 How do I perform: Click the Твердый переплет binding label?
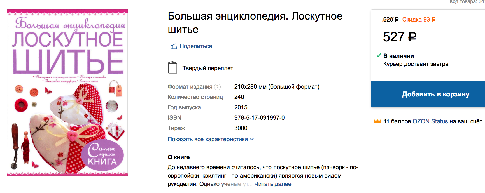207,68
